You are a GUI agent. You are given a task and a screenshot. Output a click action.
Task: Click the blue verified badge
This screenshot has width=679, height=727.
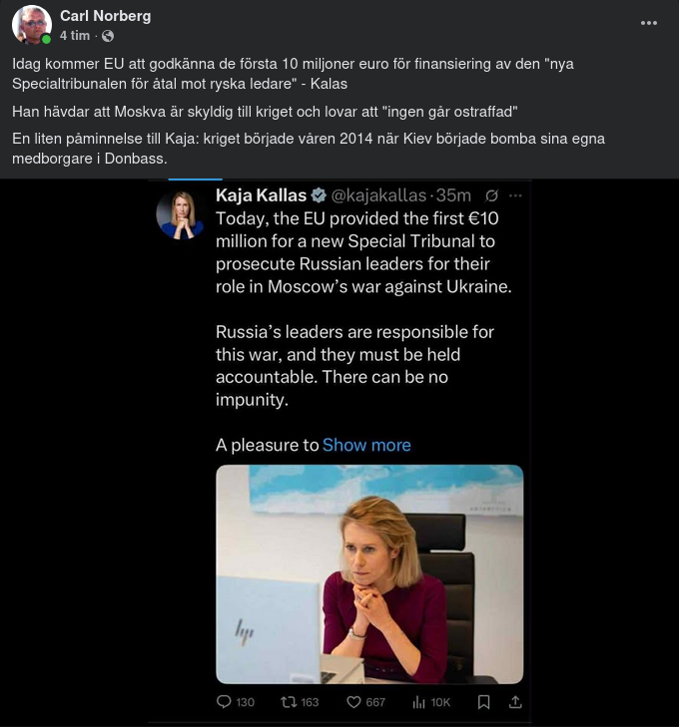[319, 195]
